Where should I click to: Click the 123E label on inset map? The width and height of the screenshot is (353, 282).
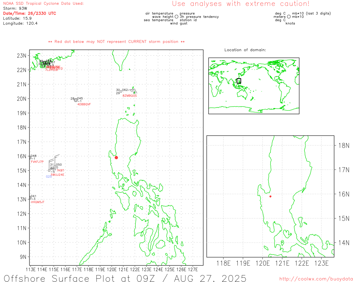(x=322, y=264)
